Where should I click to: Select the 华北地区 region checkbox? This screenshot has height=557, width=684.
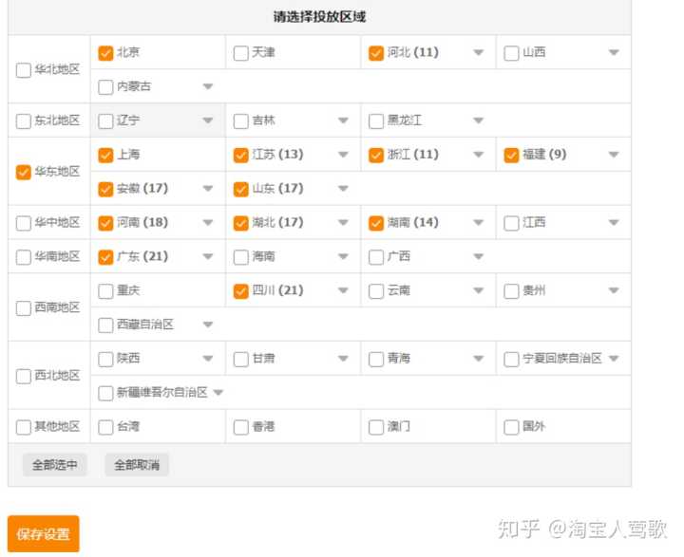pyautogui.click(x=24, y=70)
